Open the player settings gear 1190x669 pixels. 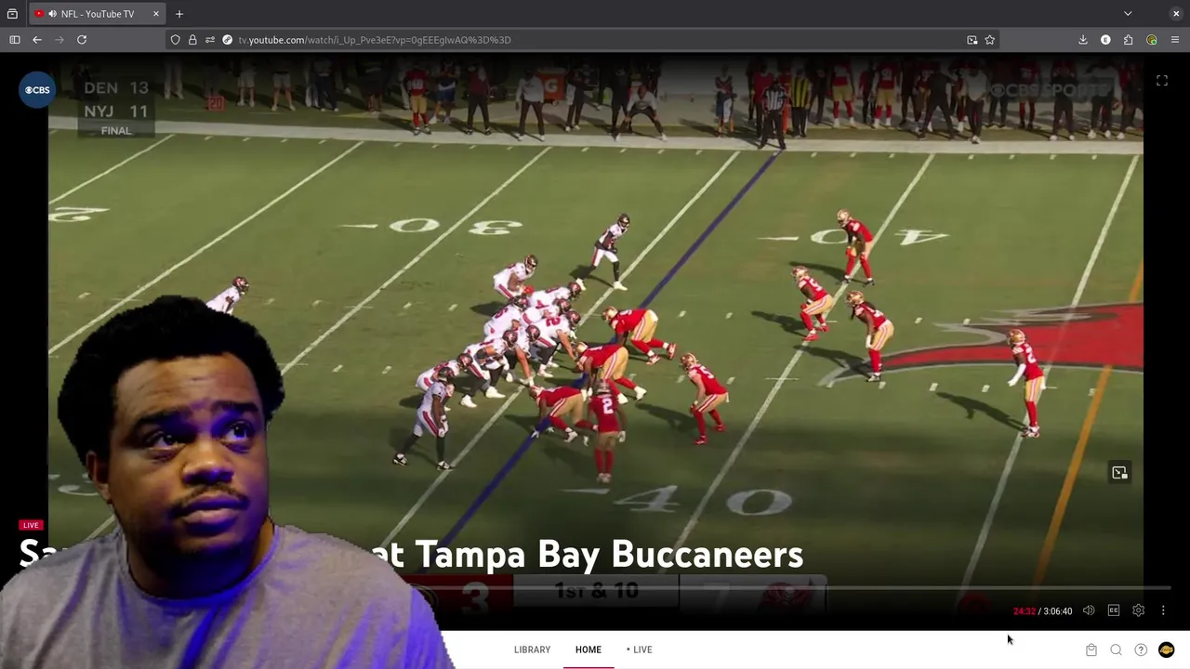tap(1138, 610)
